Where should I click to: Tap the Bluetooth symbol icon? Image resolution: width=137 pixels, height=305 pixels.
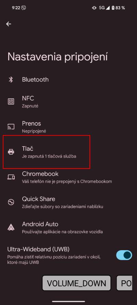coord(11,80)
